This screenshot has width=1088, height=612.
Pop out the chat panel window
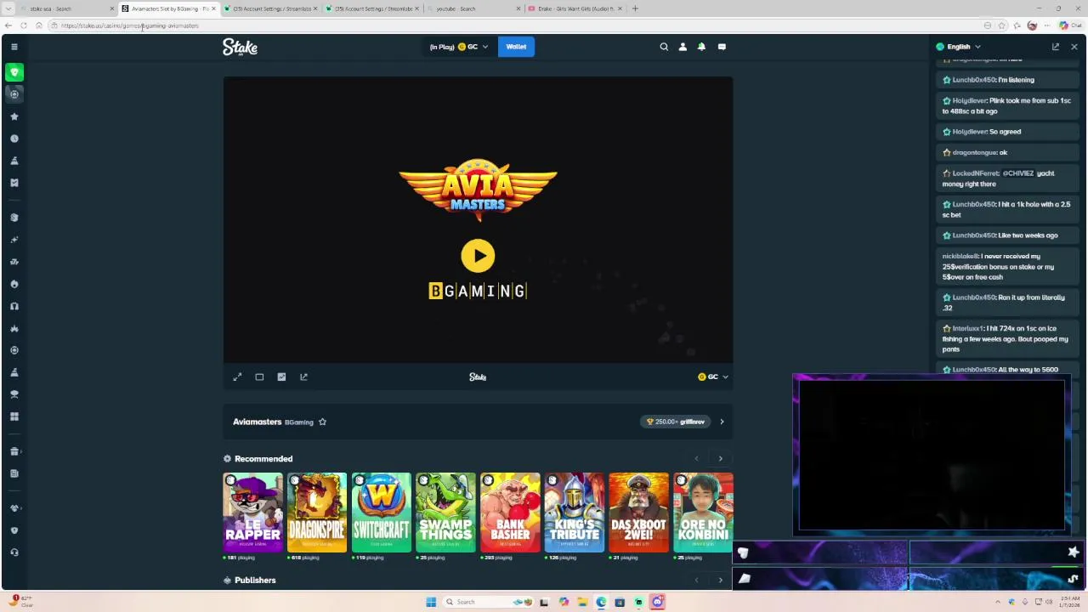(1056, 47)
